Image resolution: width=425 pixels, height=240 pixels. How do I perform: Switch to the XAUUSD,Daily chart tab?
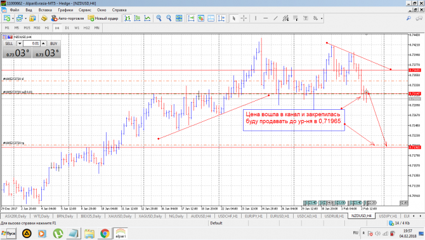pyautogui.click(x=119, y=216)
